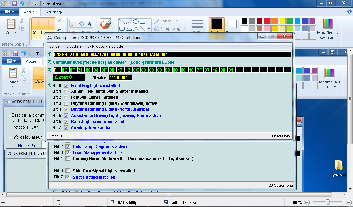Viewport: 353px width, 207px height.
Task: Click the Brushes tool icon
Action: tap(105, 24)
